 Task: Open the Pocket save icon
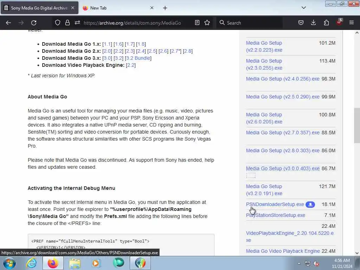coord(301,22)
